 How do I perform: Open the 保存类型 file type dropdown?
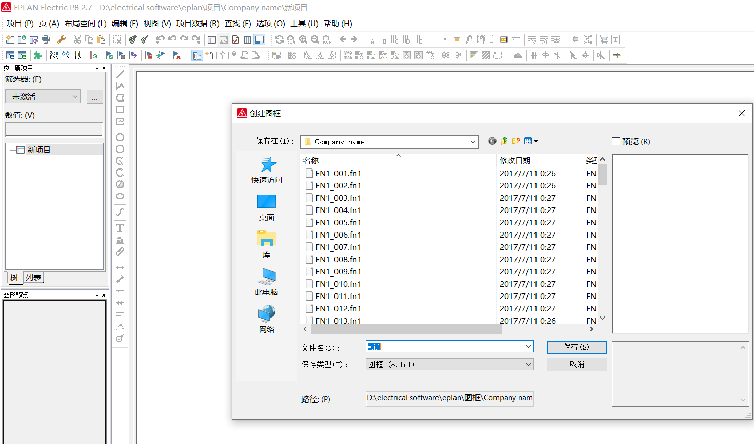click(x=528, y=365)
